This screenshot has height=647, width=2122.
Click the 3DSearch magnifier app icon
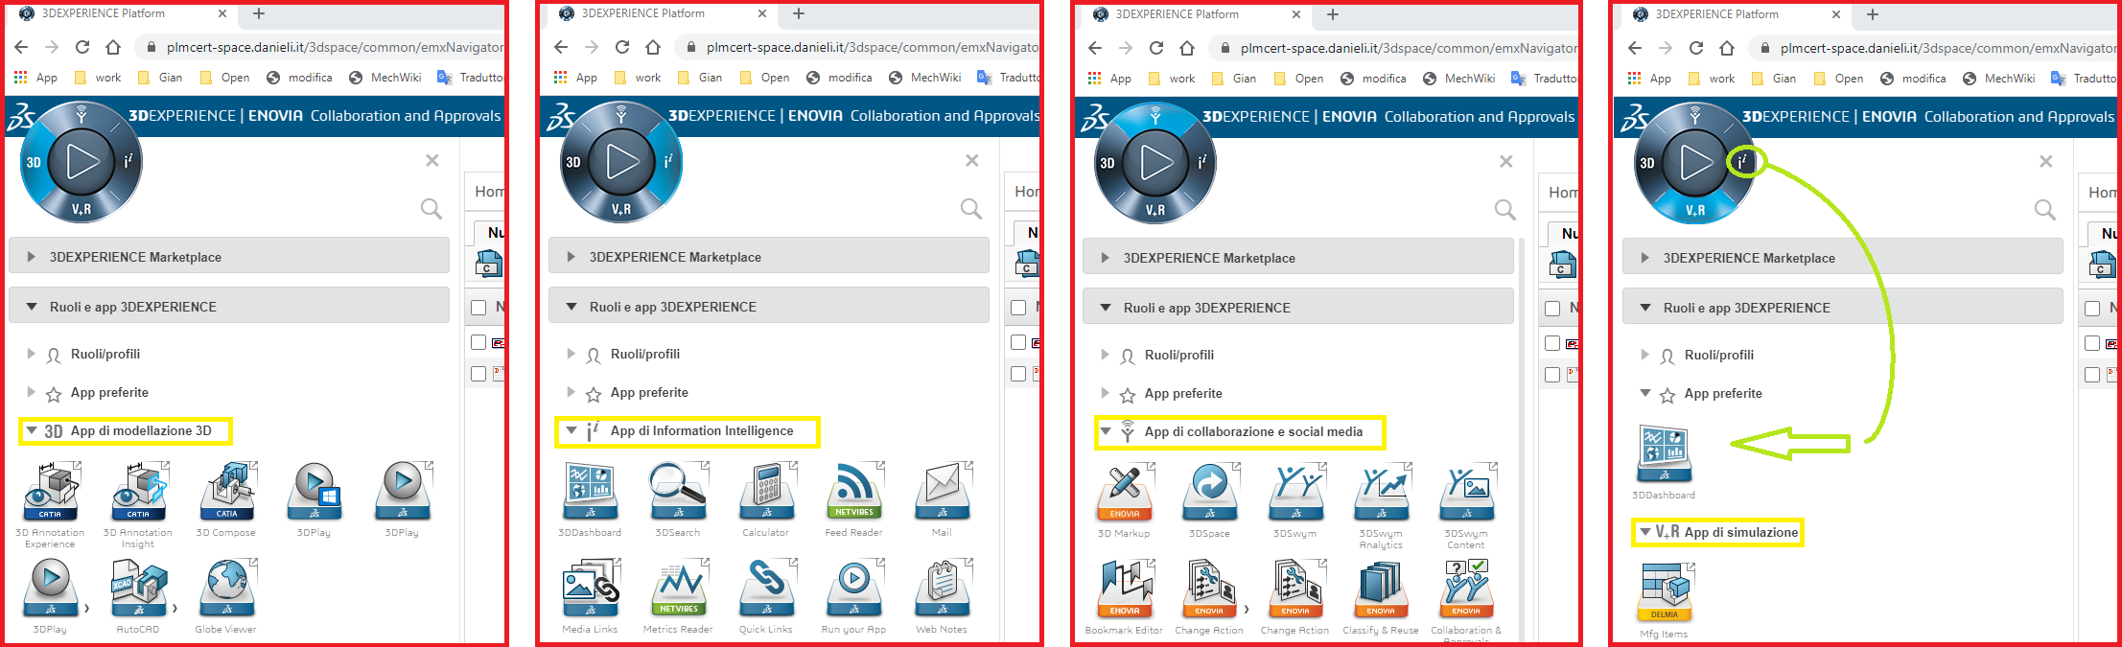(678, 492)
